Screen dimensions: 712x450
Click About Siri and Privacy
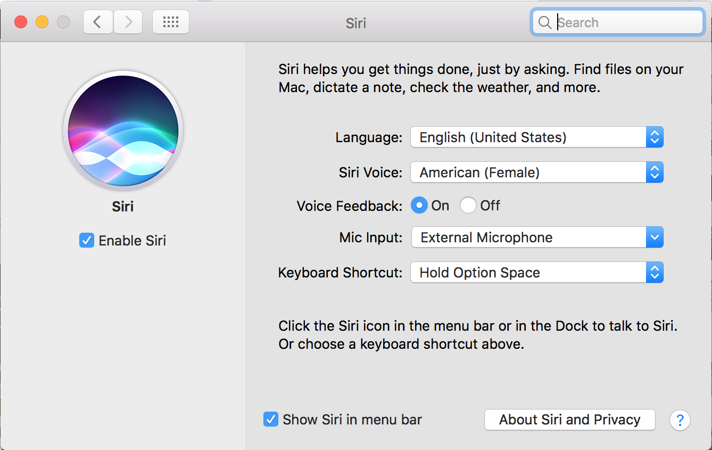(x=569, y=420)
